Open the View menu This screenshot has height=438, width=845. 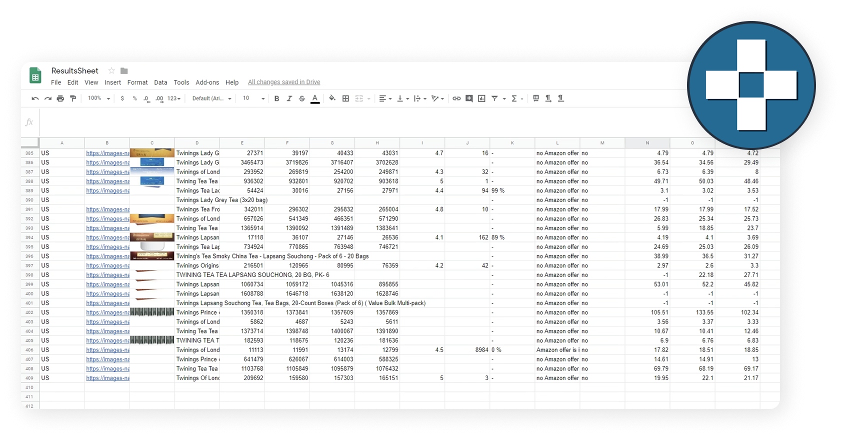coord(91,82)
